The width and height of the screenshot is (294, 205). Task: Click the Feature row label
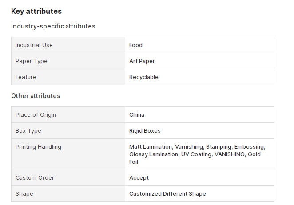point(26,77)
